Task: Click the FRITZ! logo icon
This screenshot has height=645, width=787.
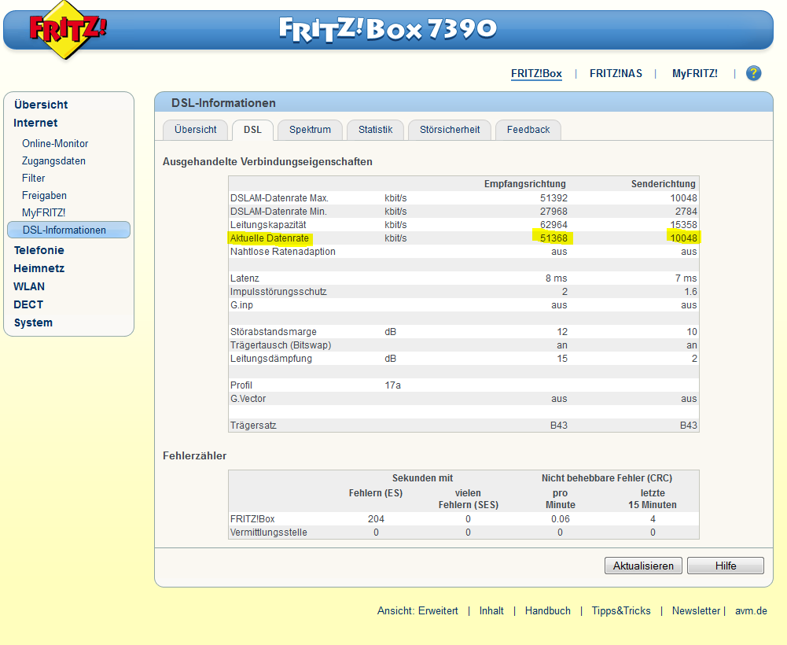Action: point(68,29)
